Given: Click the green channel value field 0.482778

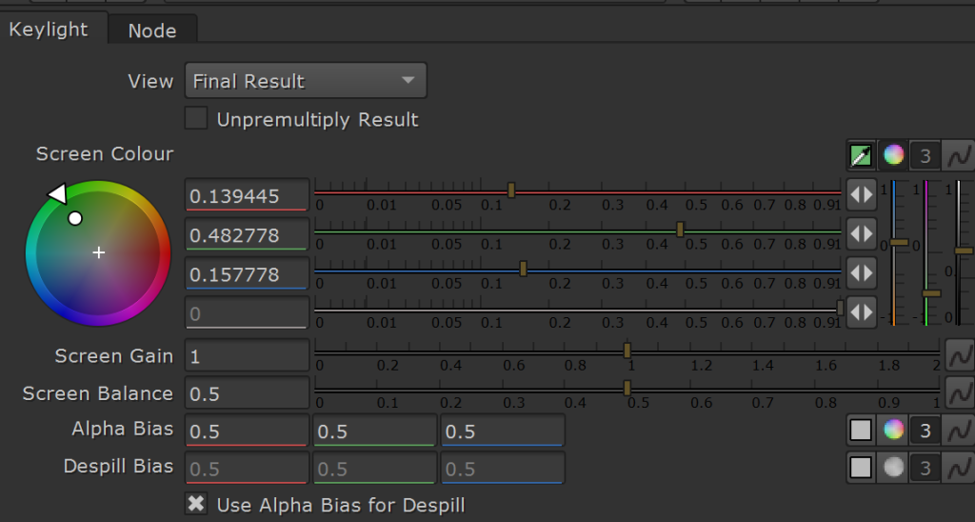Looking at the screenshot, I should [x=247, y=234].
